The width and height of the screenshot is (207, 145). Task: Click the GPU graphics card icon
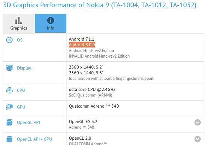pyautogui.click(x=9, y=107)
